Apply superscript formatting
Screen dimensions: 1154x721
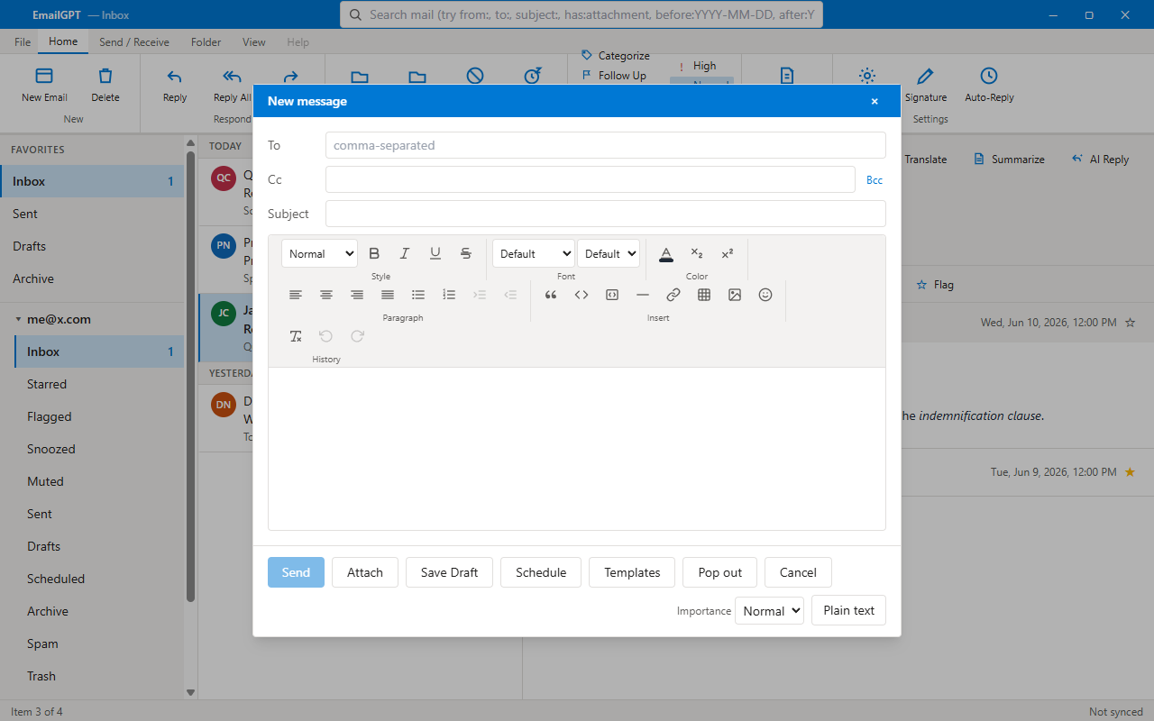[x=728, y=253]
